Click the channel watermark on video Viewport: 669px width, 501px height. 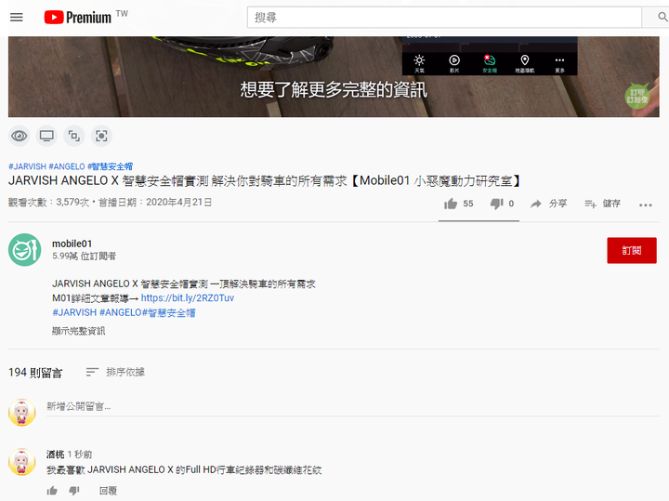tap(637, 96)
